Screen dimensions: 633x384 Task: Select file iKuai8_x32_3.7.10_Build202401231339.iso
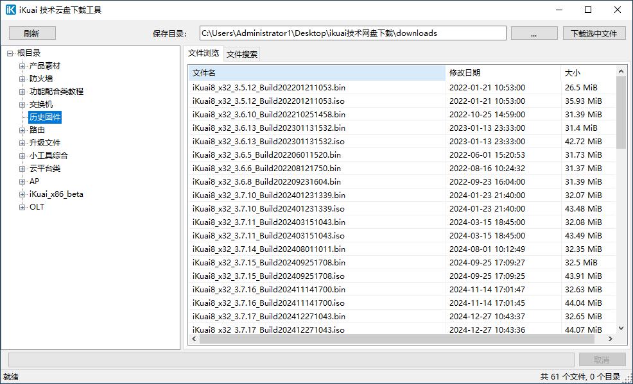pos(268,209)
